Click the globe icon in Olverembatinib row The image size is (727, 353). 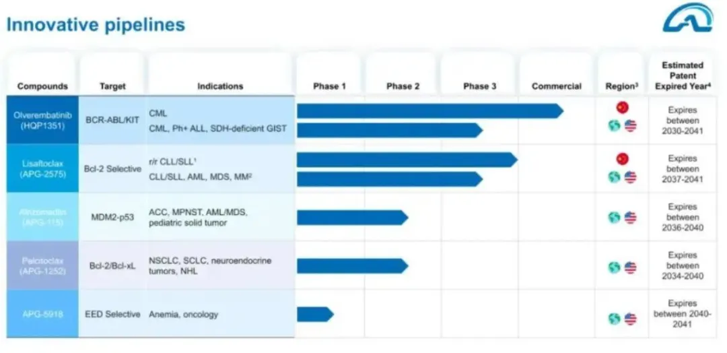[x=614, y=126]
